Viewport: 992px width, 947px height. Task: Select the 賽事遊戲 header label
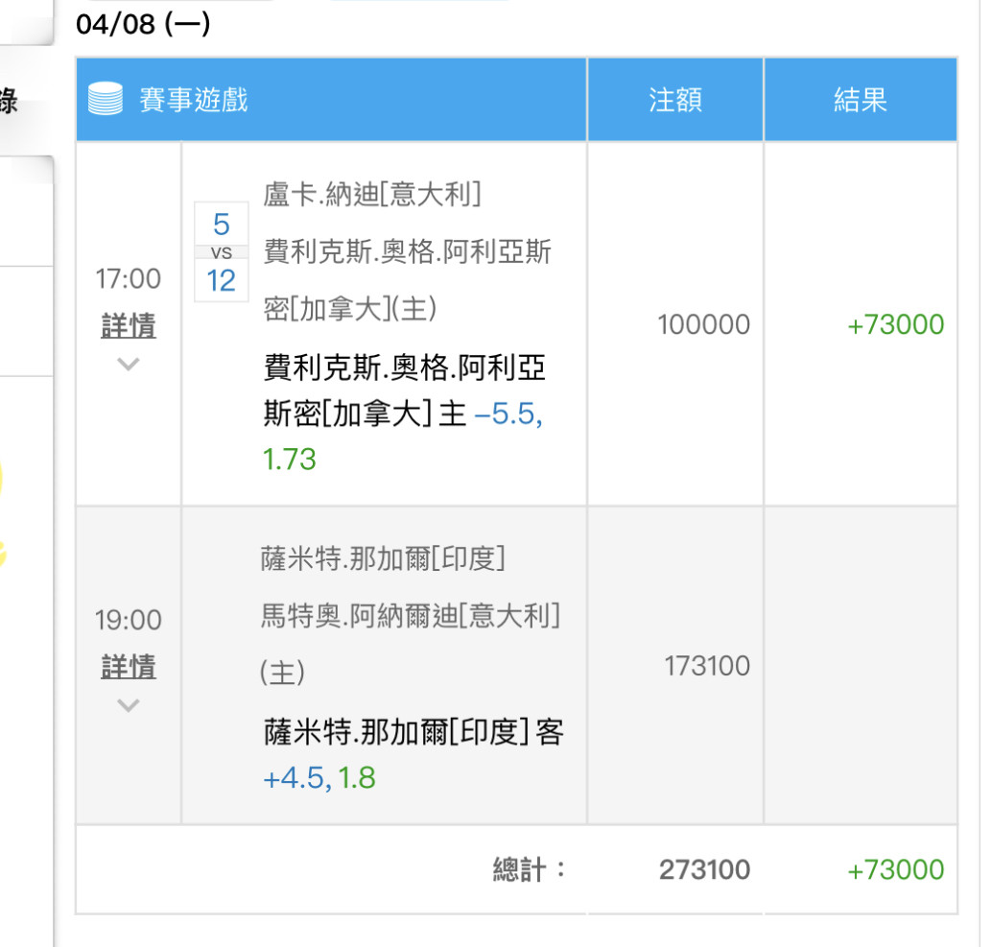[x=194, y=100]
